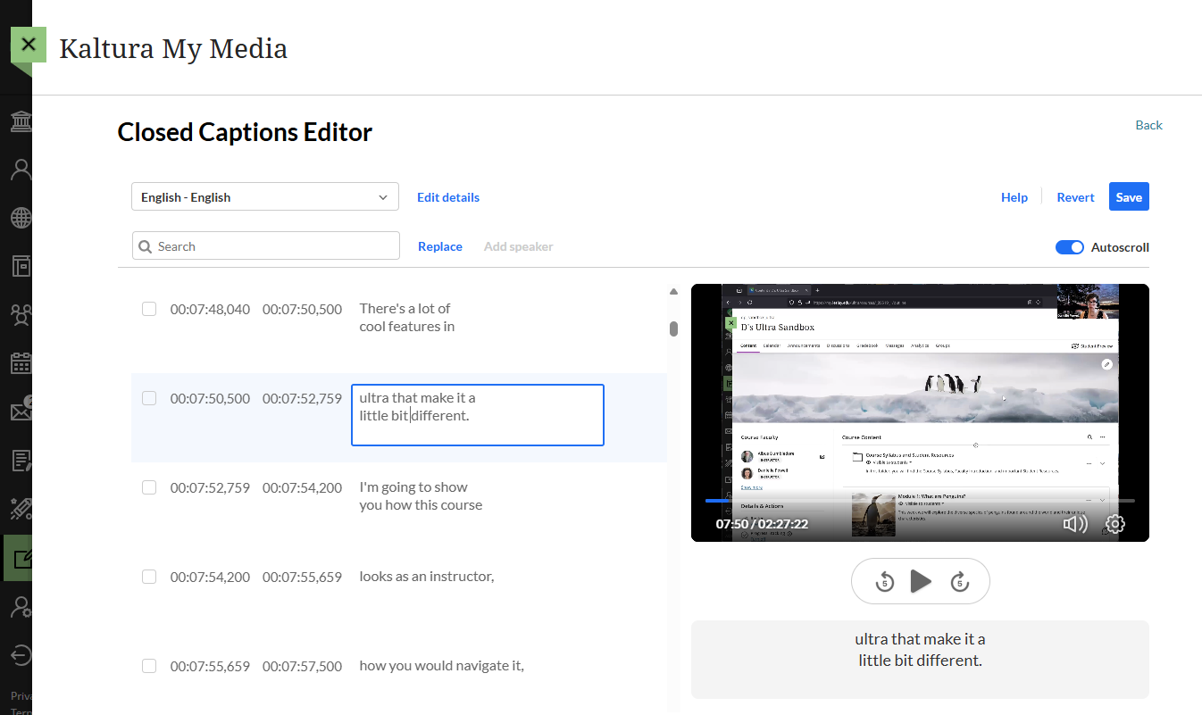Click the caption list scroll-up arrow
This screenshot has width=1202, height=715.
(x=673, y=291)
